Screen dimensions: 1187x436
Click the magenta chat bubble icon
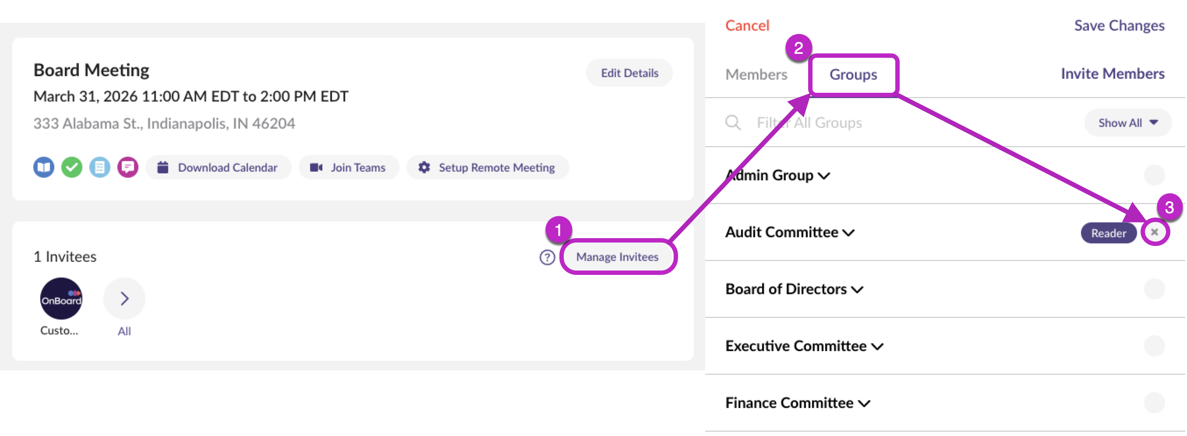tap(127, 167)
